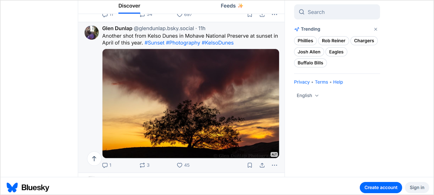Open the English language dropdown
Image resolution: width=434 pixels, height=195 pixels.
coord(307,95)
